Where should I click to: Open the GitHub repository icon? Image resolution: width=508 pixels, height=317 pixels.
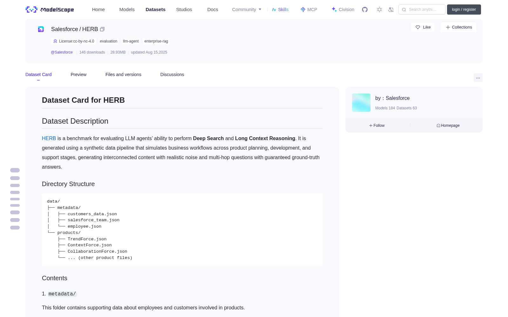point(365,10)
